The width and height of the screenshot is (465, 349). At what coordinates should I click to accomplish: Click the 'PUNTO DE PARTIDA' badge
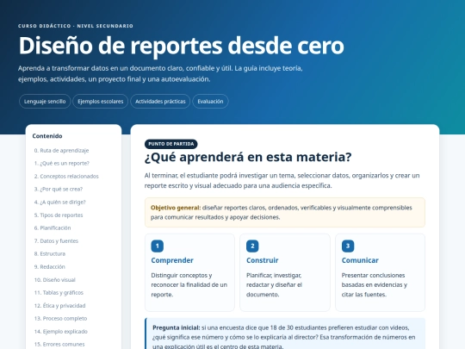(x=171, y=144)
